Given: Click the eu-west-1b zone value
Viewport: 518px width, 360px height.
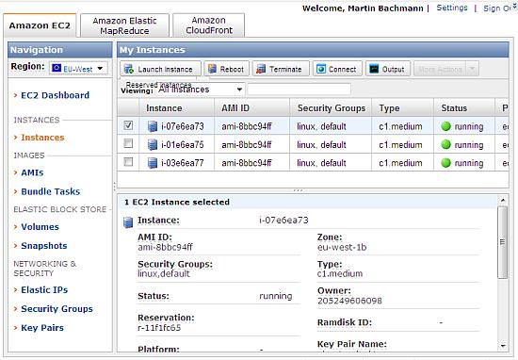Looking at the screenshot, I should pos(342,247).
